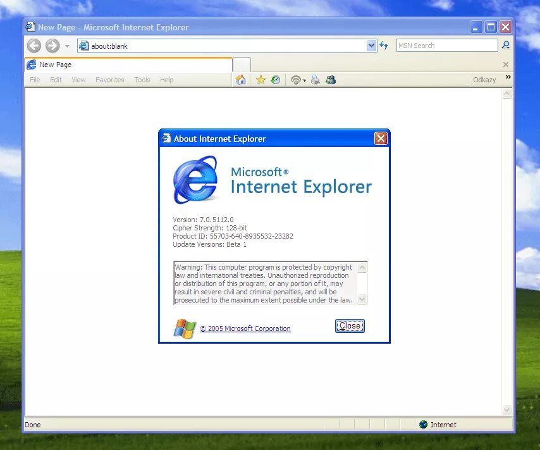Open the Favorites menu
This screenshot has width=540, height=450.
point(110,80)
